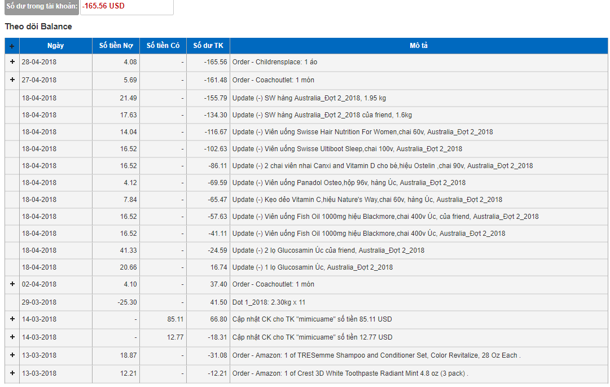Click the Mô tả column header

coord(418,46)
